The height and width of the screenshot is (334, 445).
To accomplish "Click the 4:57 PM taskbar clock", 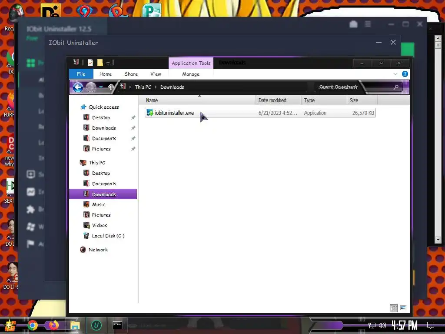I will click(405, 325).
